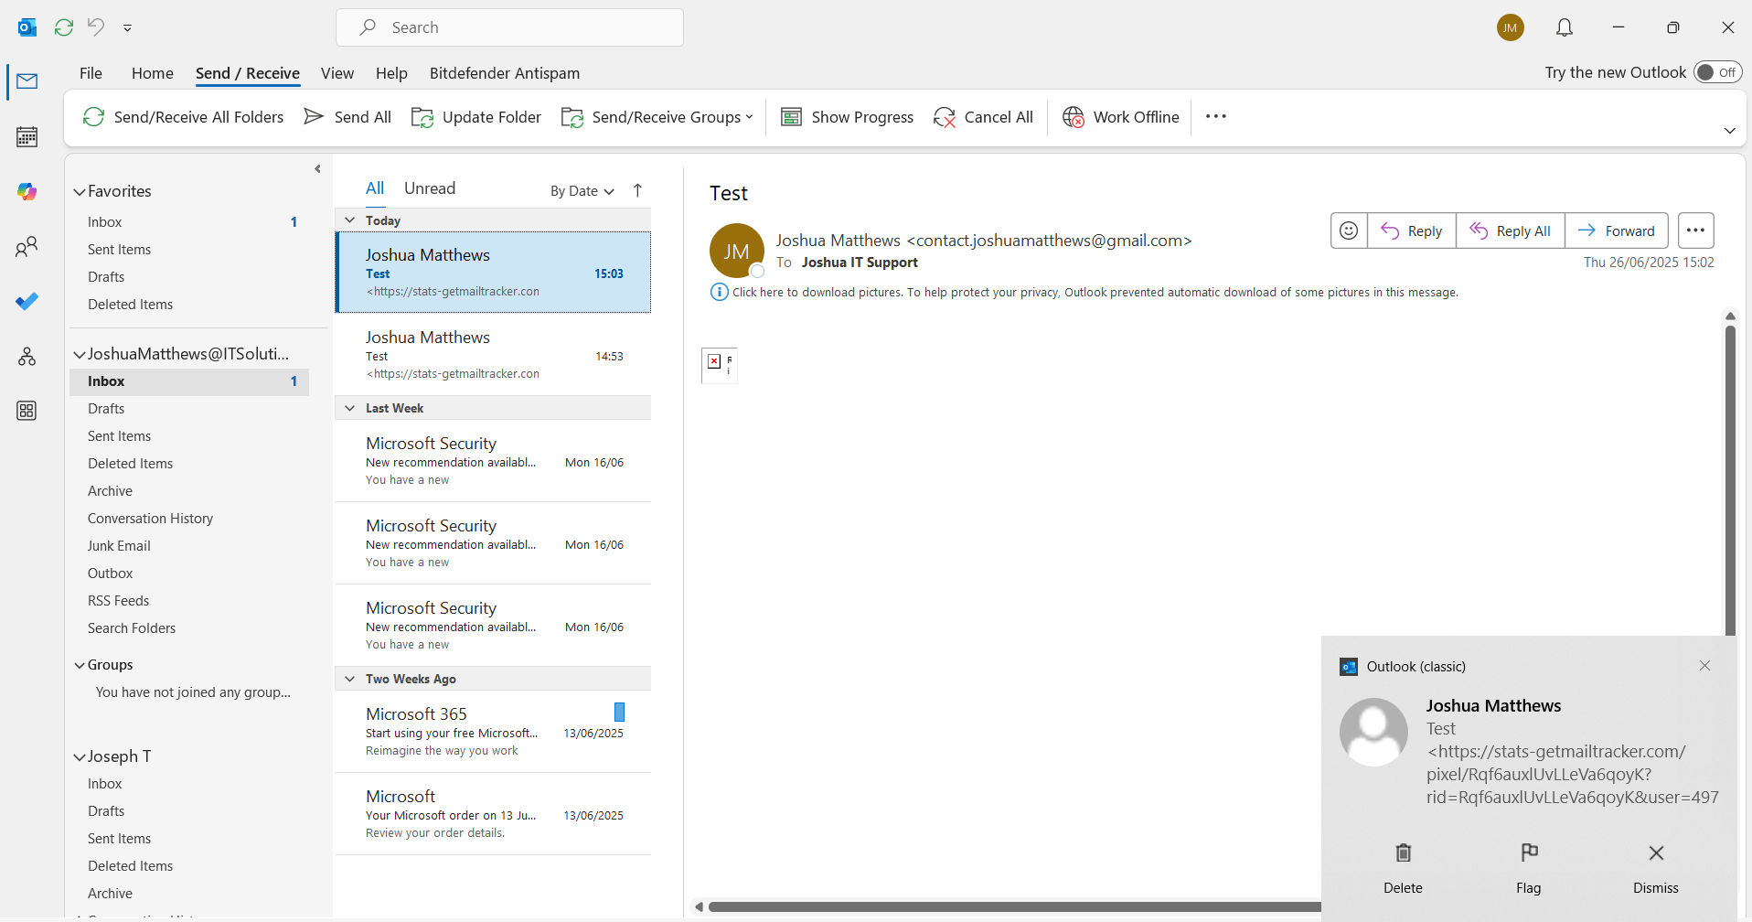Click flag marker on Microsoft 365 message

(619, 712)
